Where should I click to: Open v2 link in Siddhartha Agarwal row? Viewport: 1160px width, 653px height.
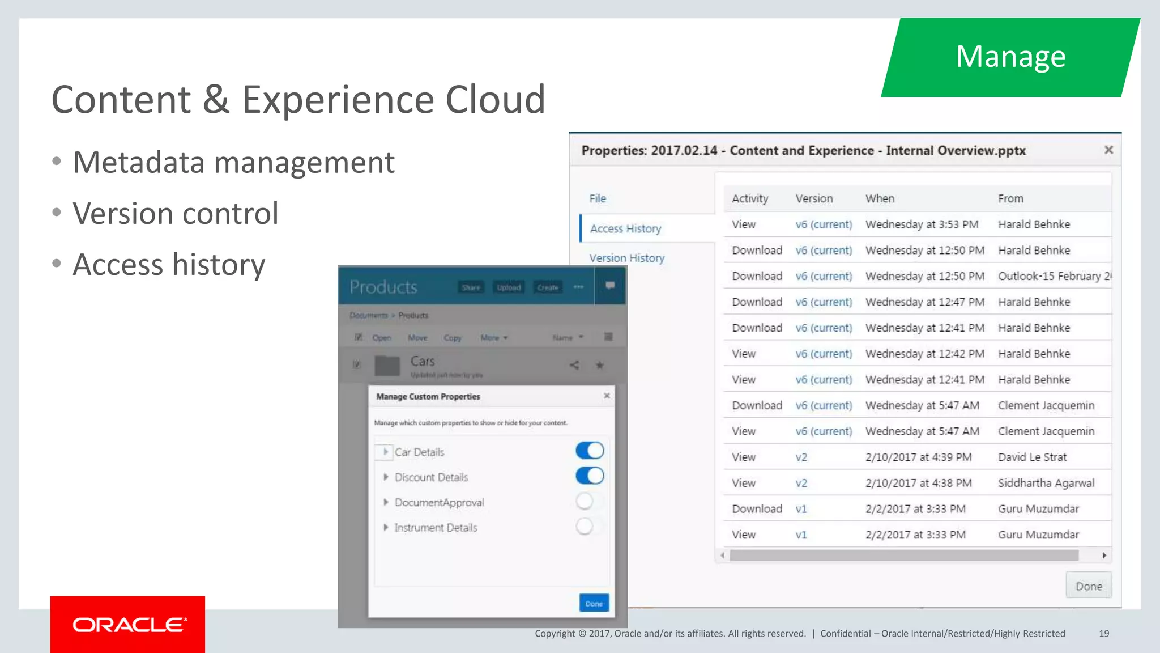(801, 484)
